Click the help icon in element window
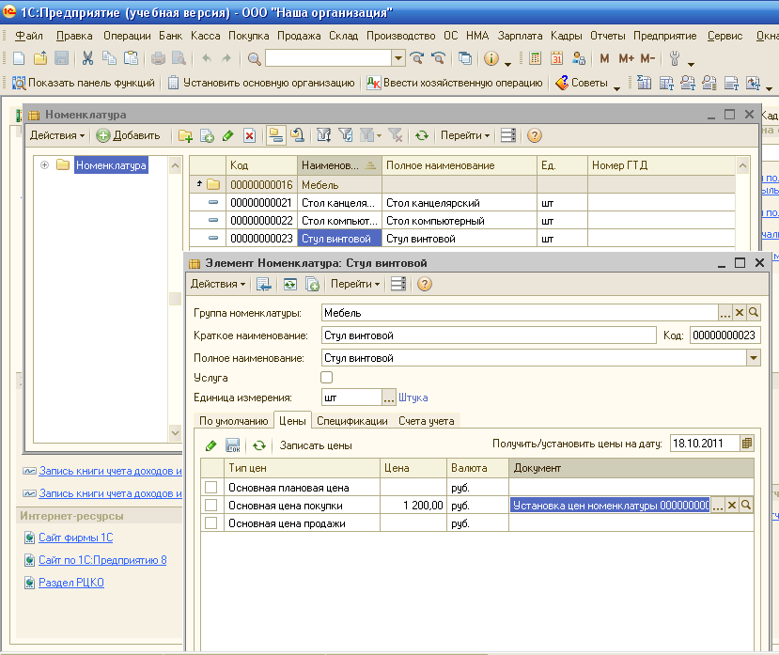The height and width of the screenshot is (655, 779). [425, 284]
